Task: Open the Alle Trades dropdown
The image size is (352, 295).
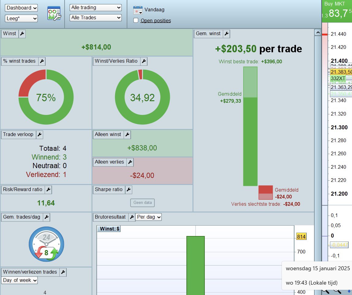Action: 95,18
